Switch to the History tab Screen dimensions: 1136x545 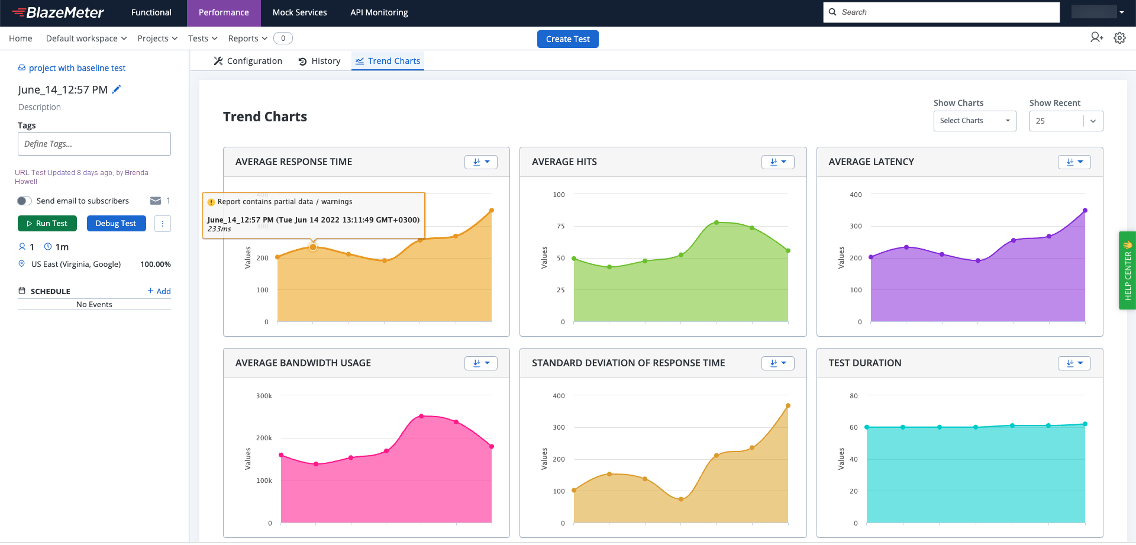pyautogui.click(x=319, y=61)
